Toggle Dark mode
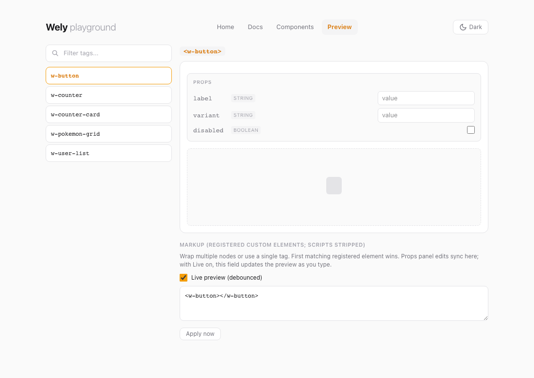The image size is (534, 378). [x=470, y=27]
